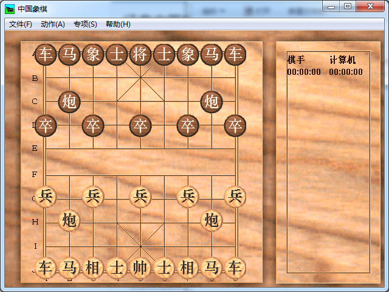Click the left black 士 advisor
The image size is (389, 292).
(x=117, y=55)
